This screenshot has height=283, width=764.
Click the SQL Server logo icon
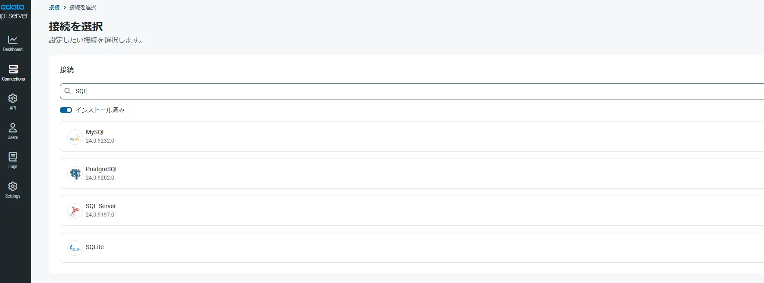pyautogui.click(x=75, y=211)
